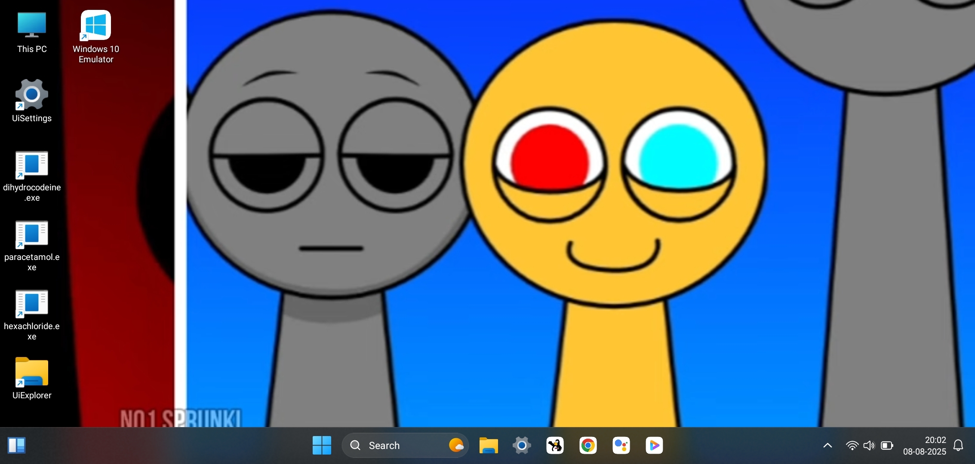Open the volume speaker tray icon
Viewport: 975px width, 464px height.
869,446
